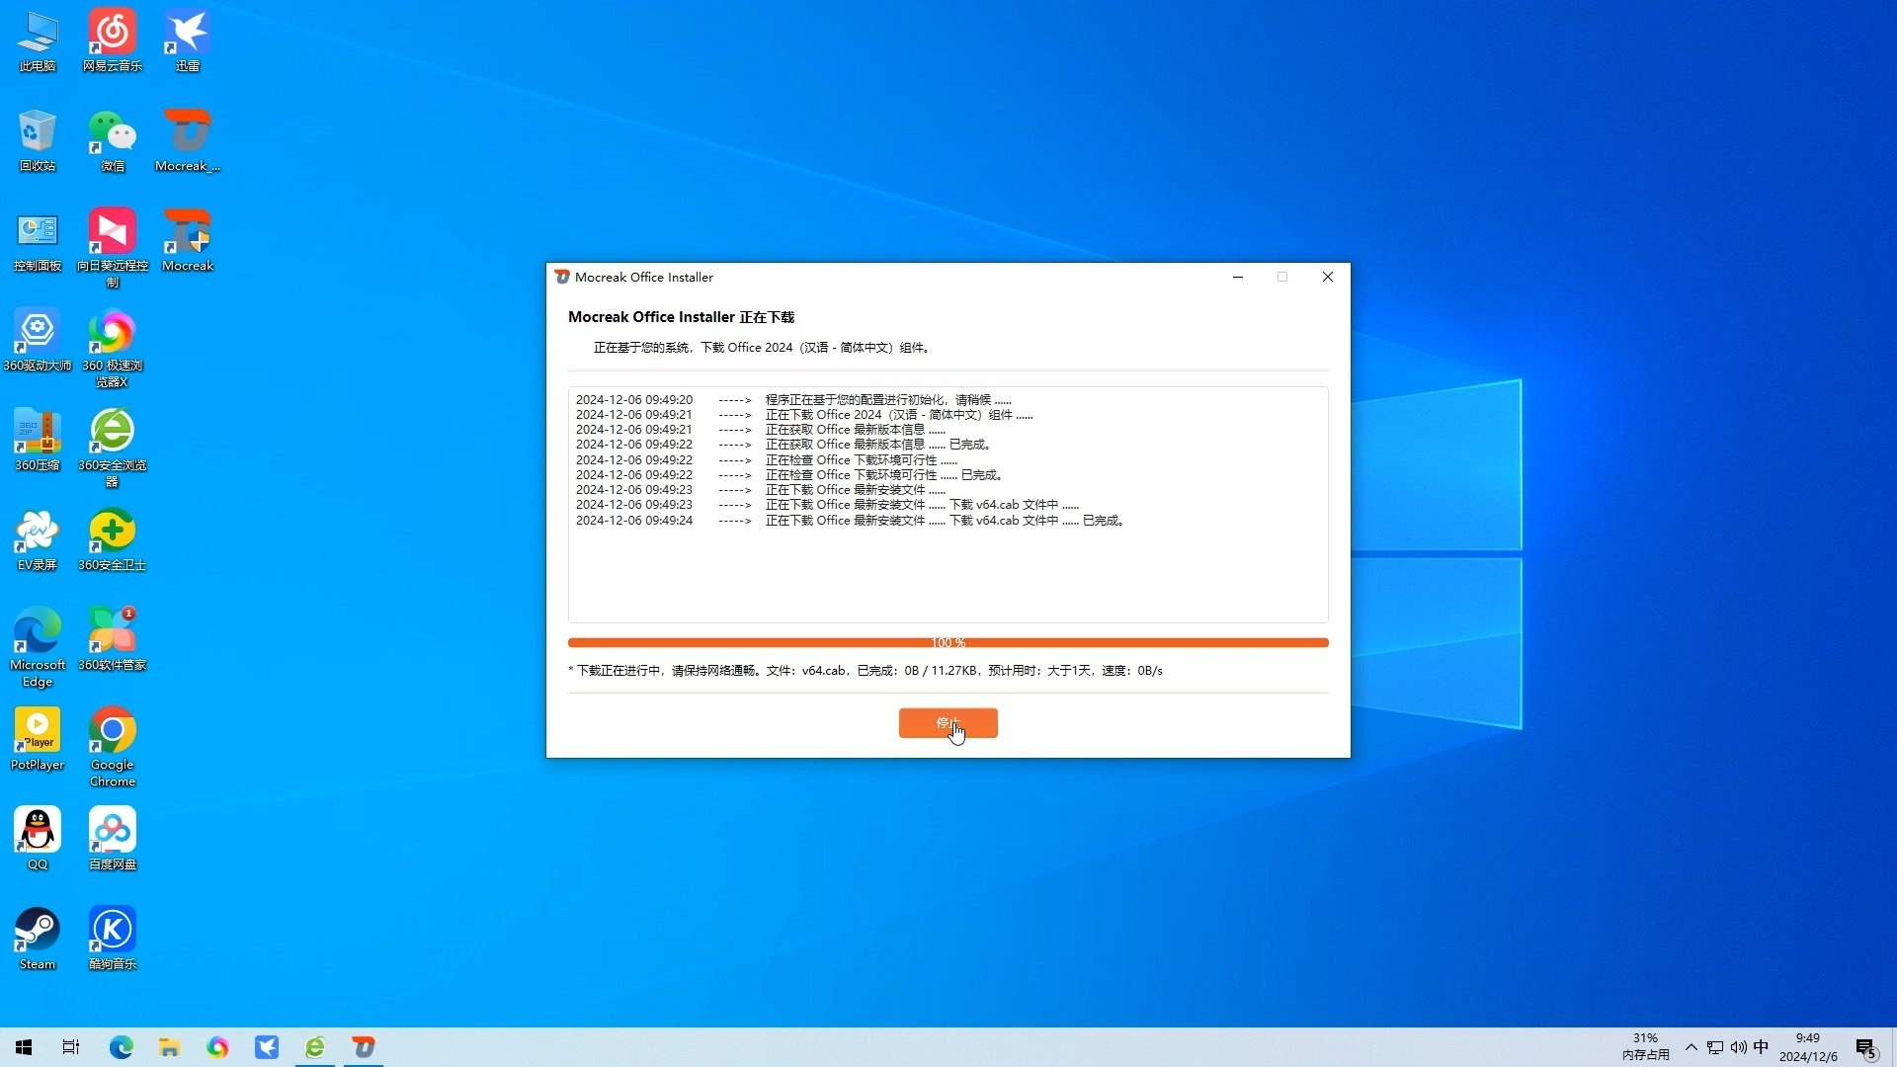Open the volume control tray icon

coord(1739,1047)
